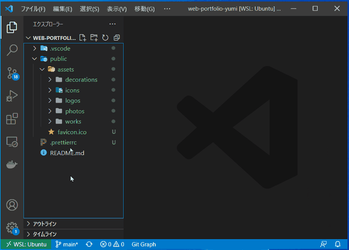Click the WSL: Ubuntu remote indicator
This screenshot has width=349, height=250.
[x=26, y=245]
